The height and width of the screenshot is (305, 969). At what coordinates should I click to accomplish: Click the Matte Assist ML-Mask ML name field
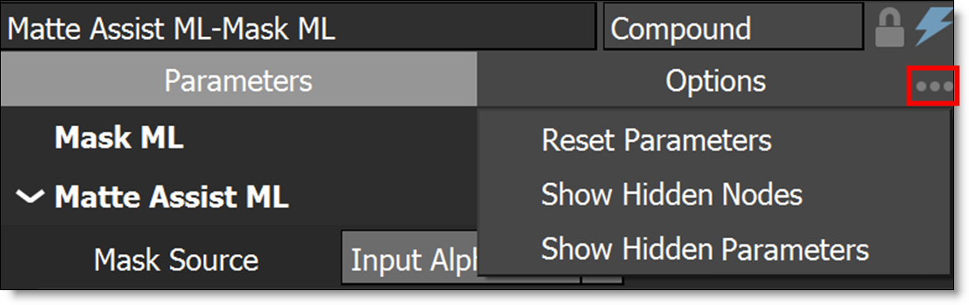tap(298, 27)
